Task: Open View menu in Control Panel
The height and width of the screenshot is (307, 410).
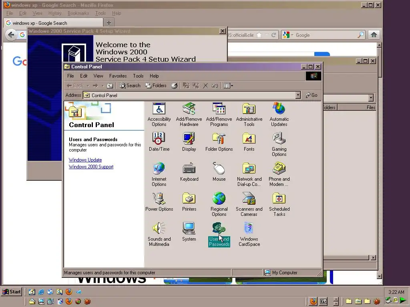Action: (98, 76)
